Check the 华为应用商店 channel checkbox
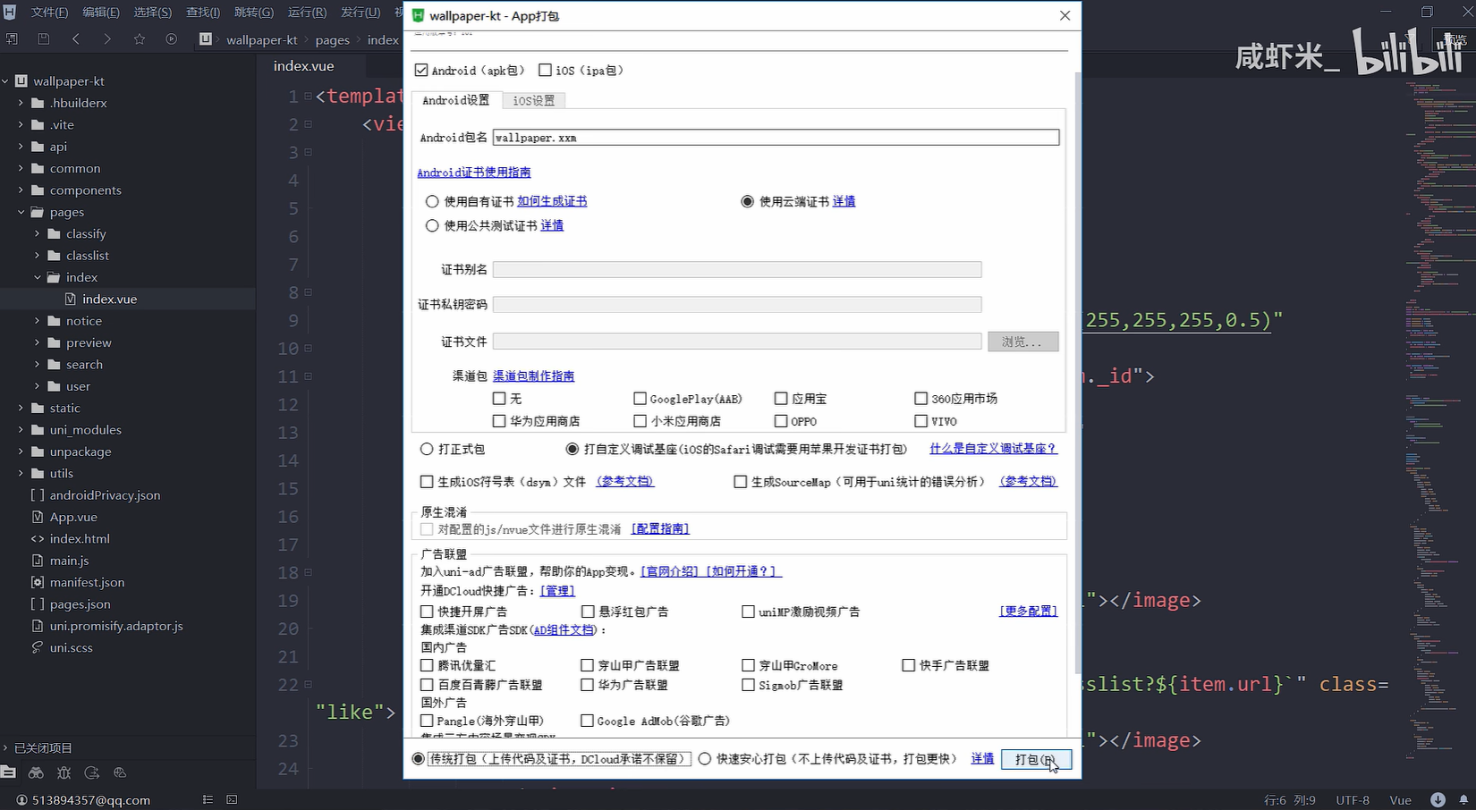Screen dimensions: 1476x810 pos(499,421)
